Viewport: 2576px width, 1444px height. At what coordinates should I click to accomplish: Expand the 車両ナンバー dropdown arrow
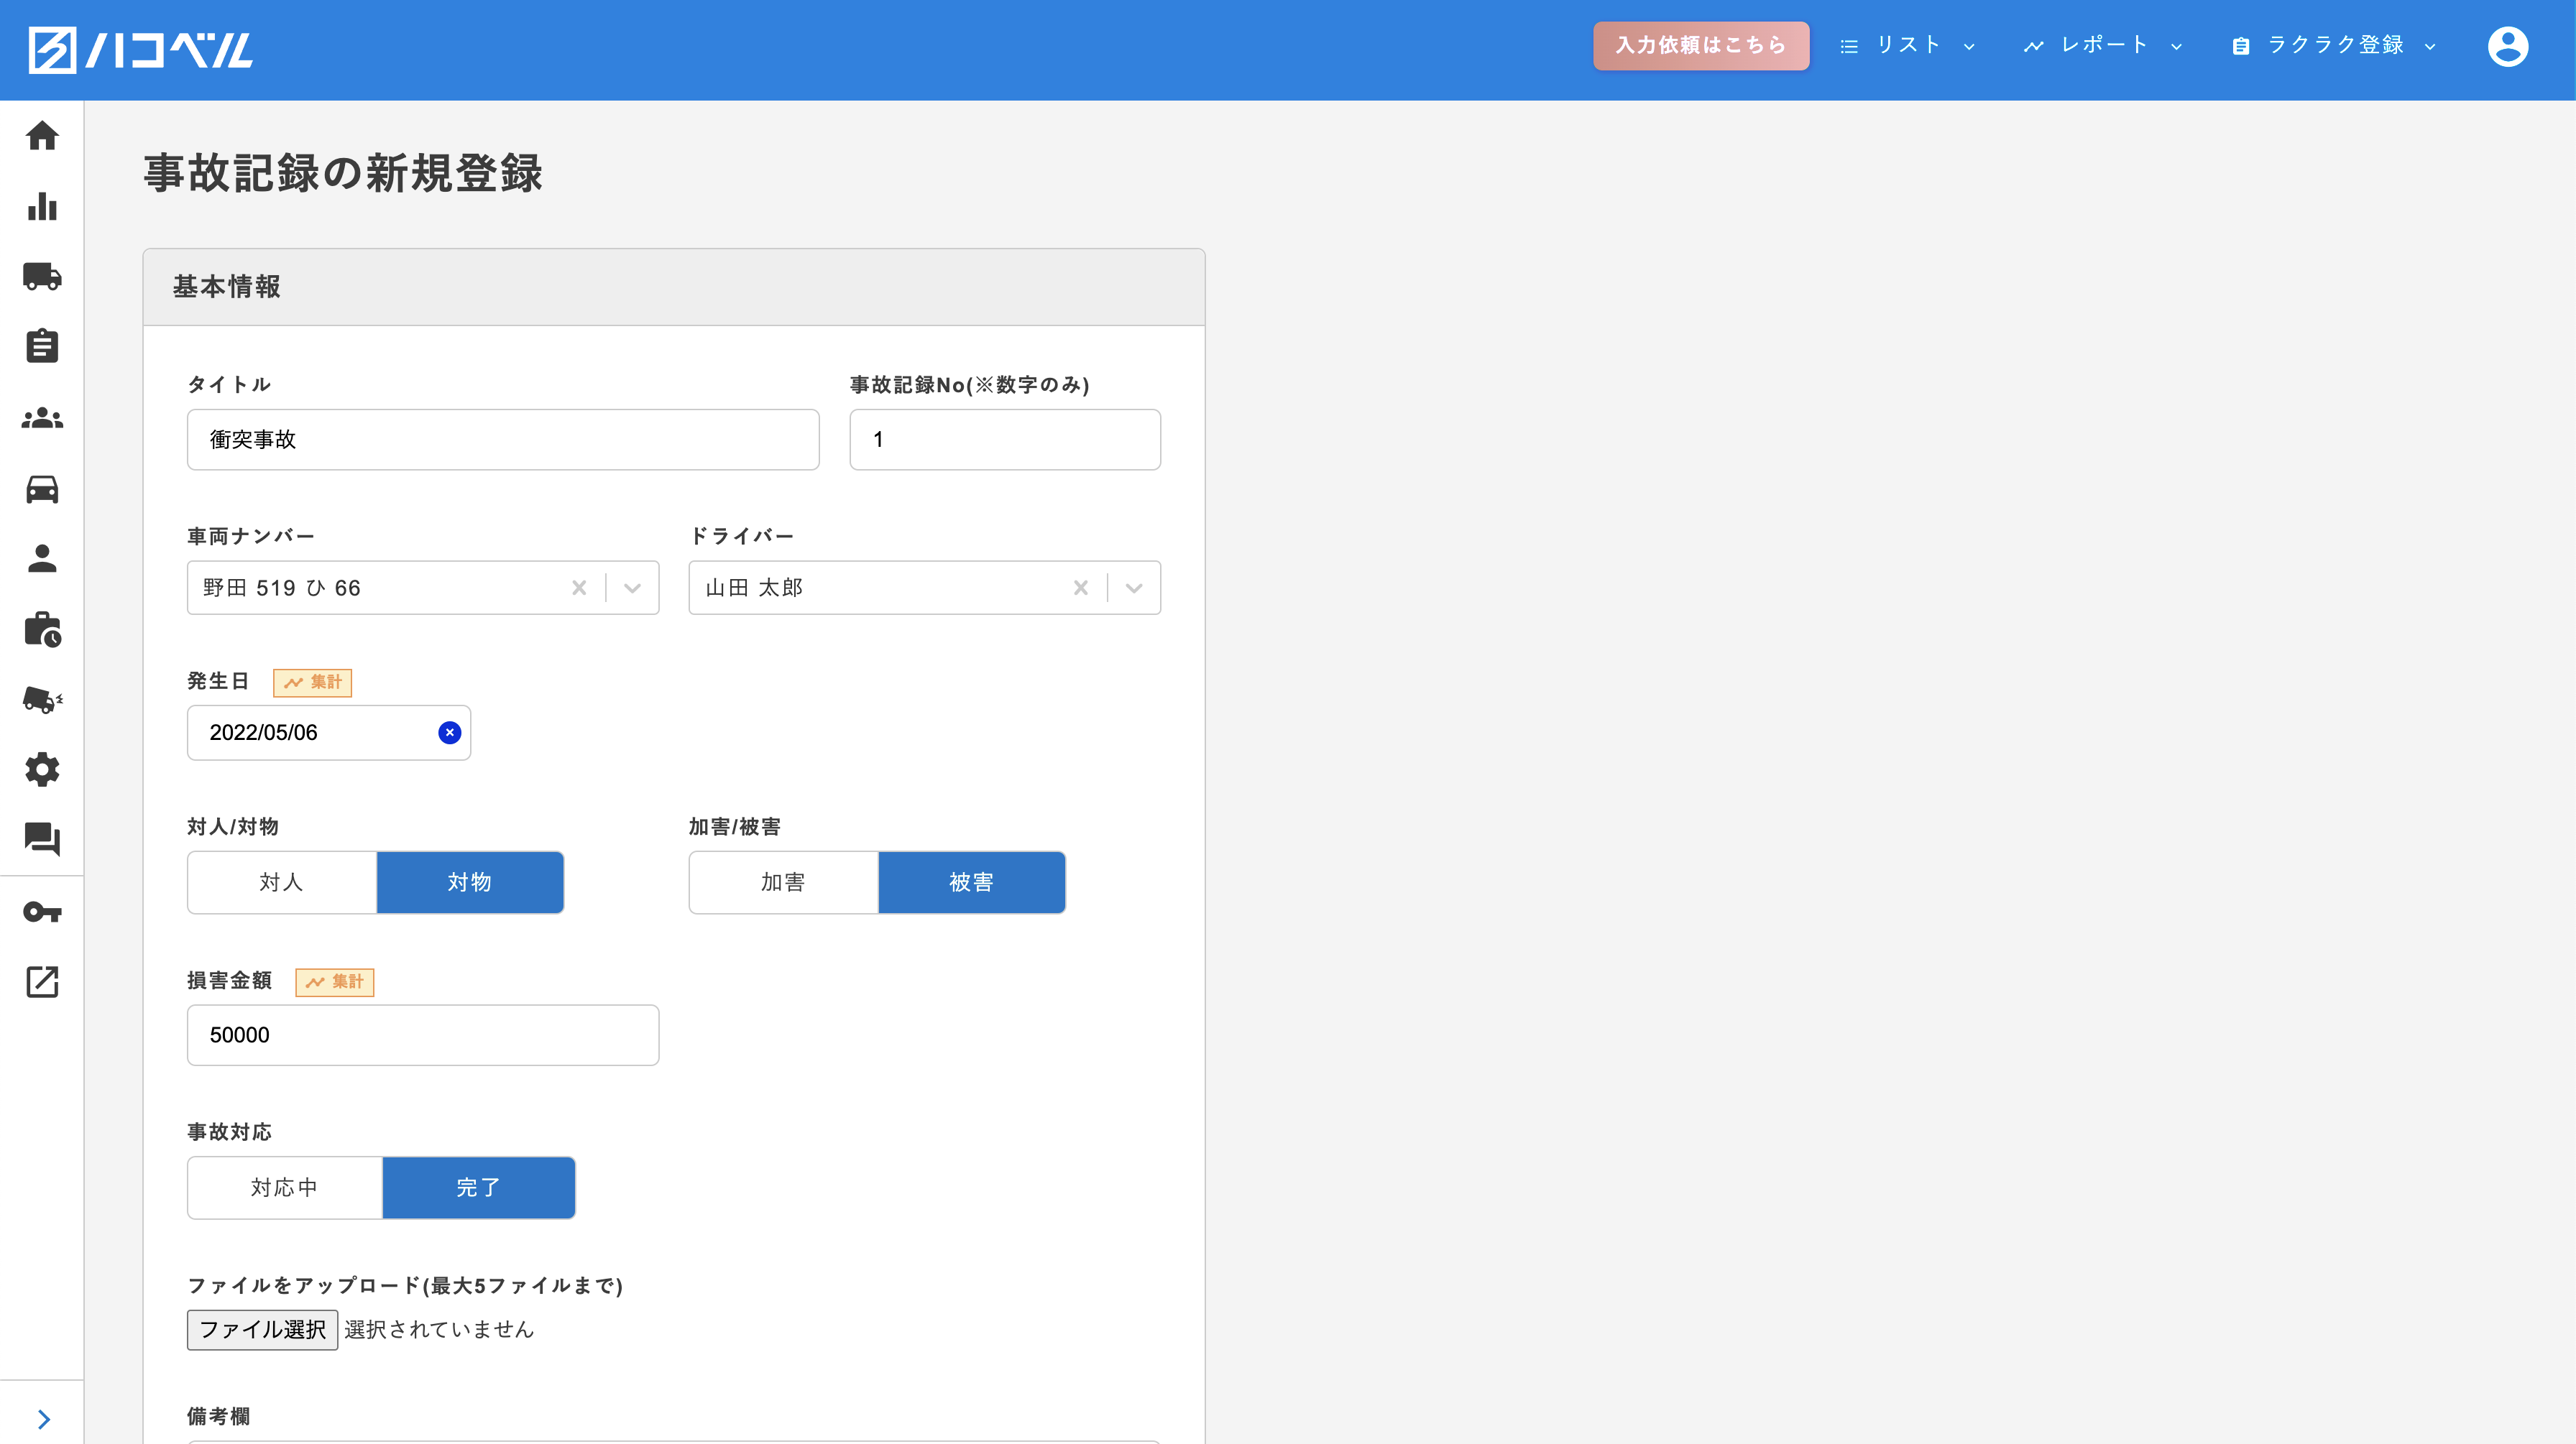click(x=632, y=588)
